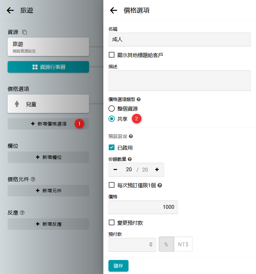Increase 份額數量 with plus button

(157, 170)
